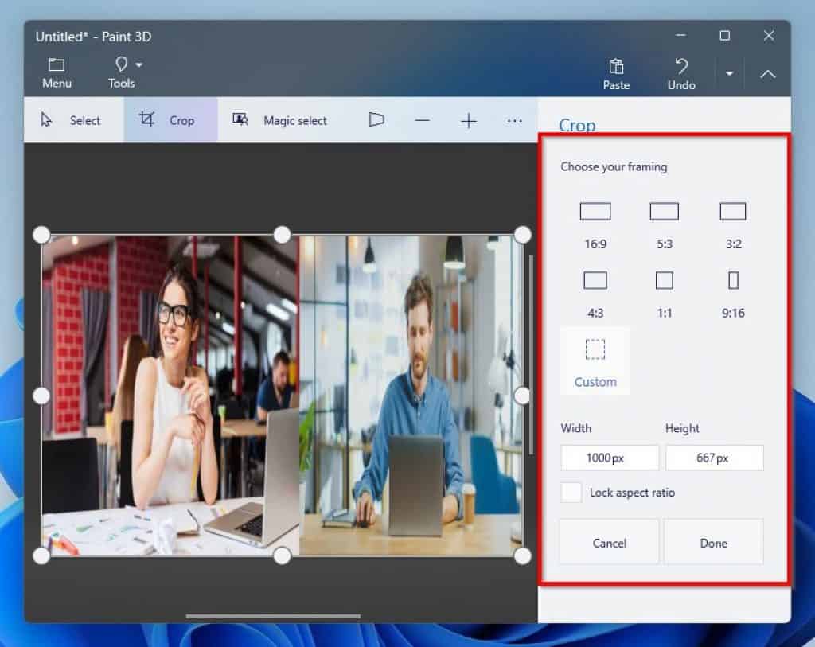Pick the 5:3 framing preset

(x=665, y=225)
